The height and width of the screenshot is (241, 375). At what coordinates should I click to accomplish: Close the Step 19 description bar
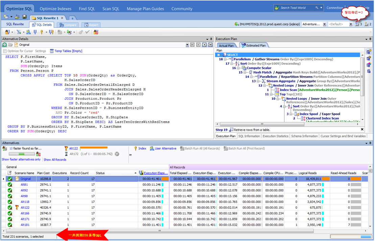click(x=362, y=129)
